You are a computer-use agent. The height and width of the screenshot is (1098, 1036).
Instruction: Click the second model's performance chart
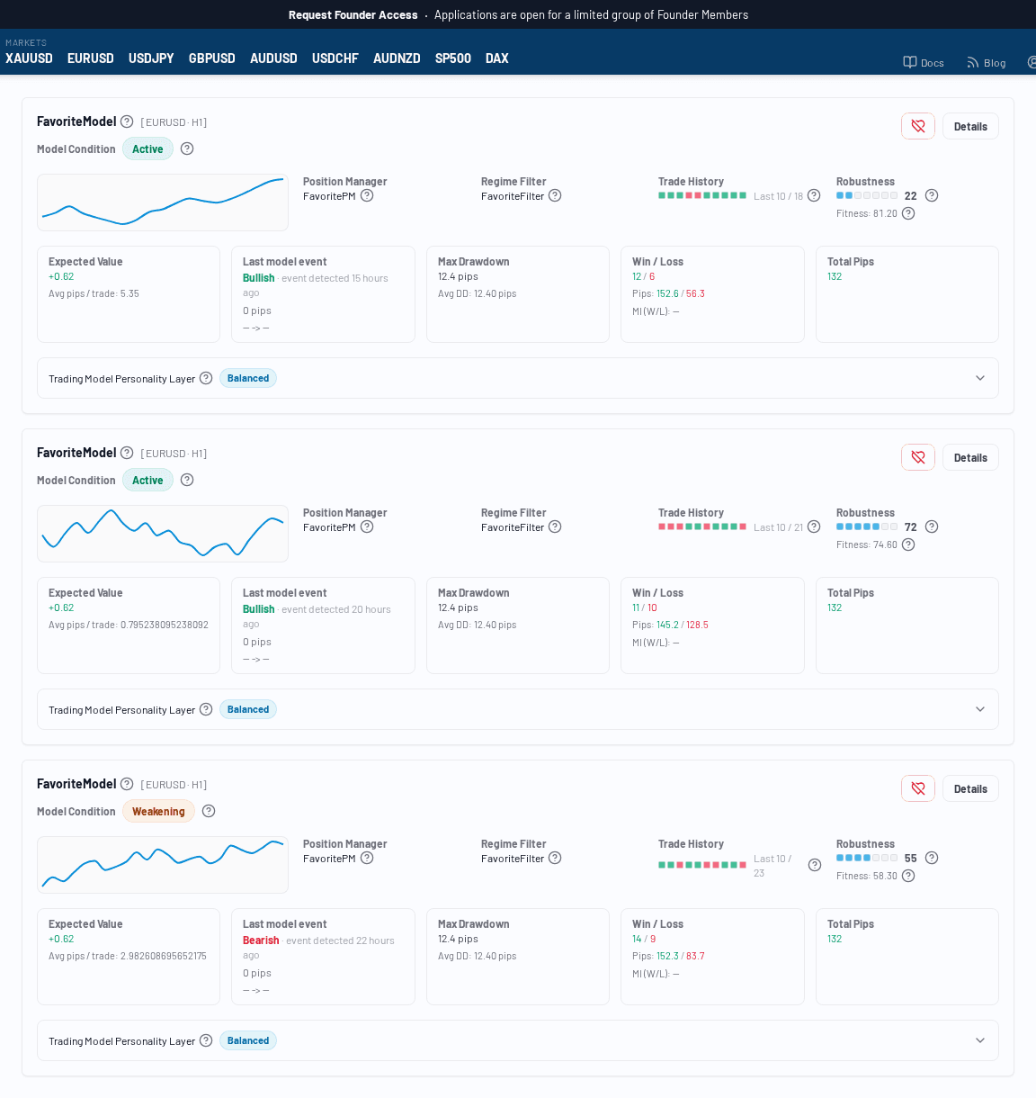click(163, 534)
